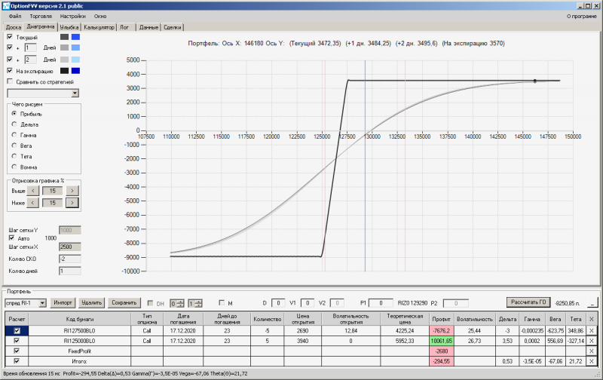Click the Сохранить button

click(124, 302)
